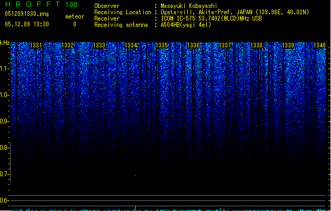Screen dimensions: 331x211
Task: Click the Receiver field label
Action: (x=107, y=18)
